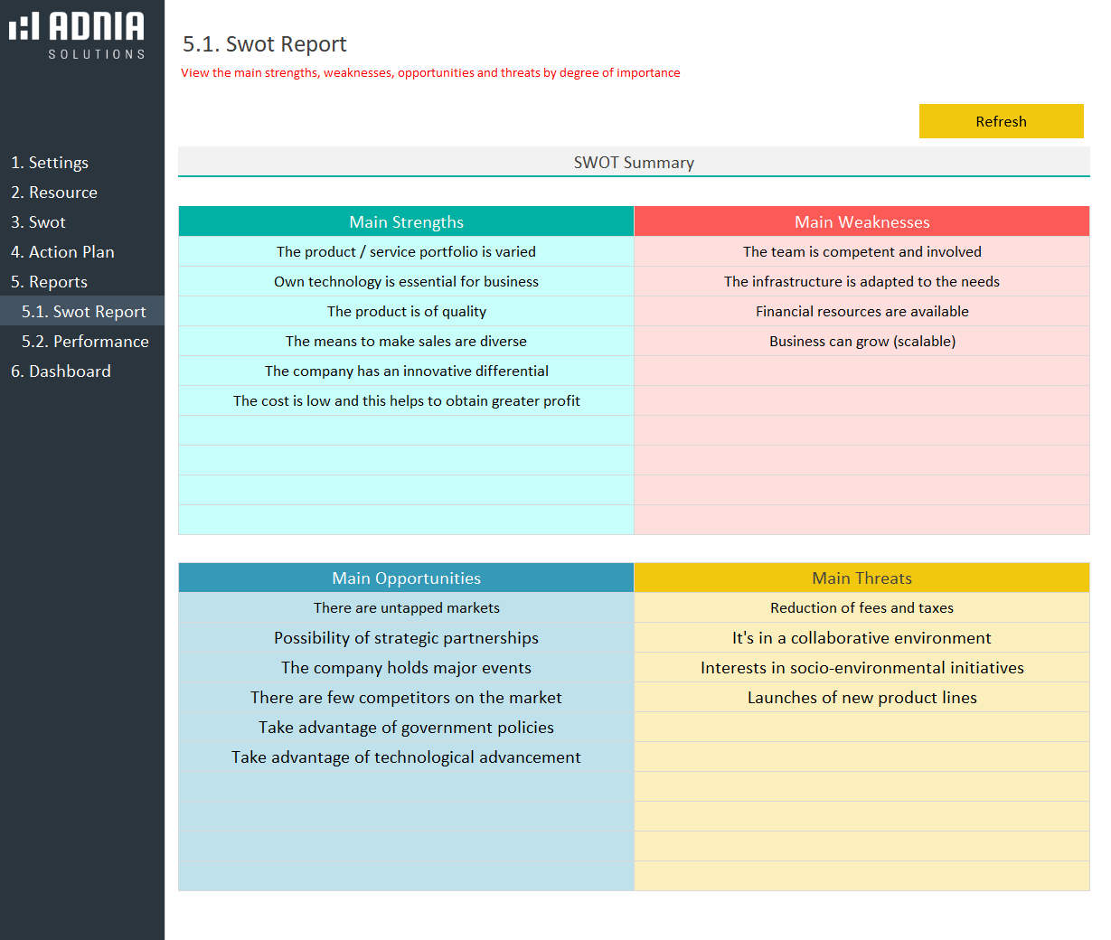1111x940 pixels.
Task: Click the Main Opportunities header
Action: pos(406,578)
